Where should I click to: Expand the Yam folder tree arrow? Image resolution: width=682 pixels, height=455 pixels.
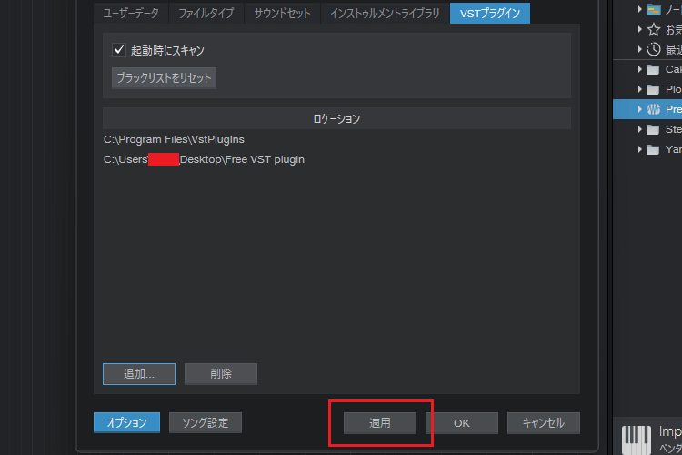(640, 149)
